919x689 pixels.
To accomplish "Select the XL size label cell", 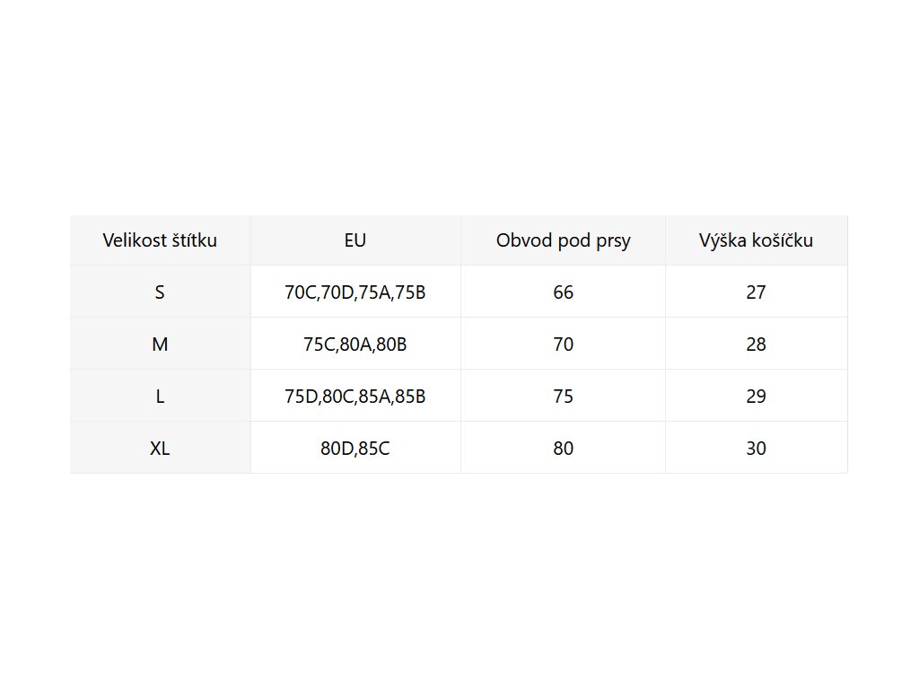I will (x=160, y=449).
